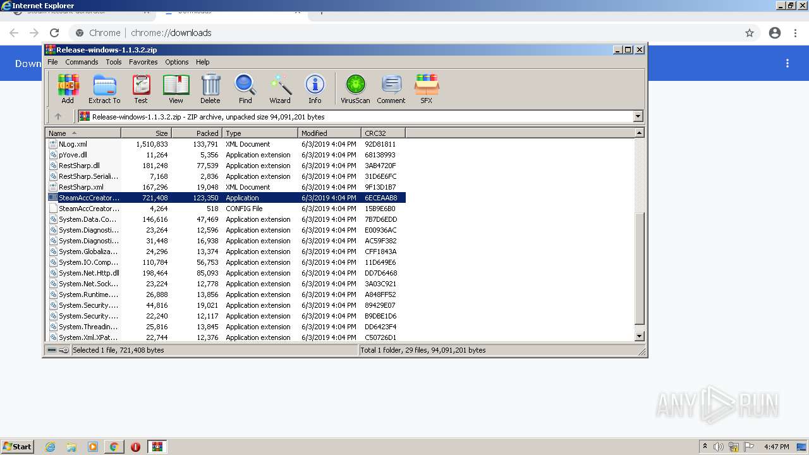Click the file list scrollbar up arrow
The width and height of the screenshot is (809, 455).
(640, 133)
